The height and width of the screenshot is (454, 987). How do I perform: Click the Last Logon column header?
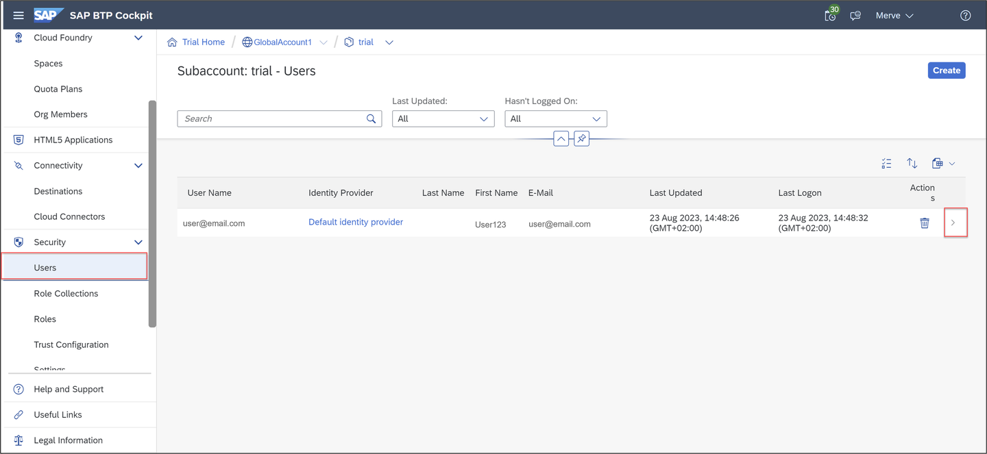[x=800, y=193]
